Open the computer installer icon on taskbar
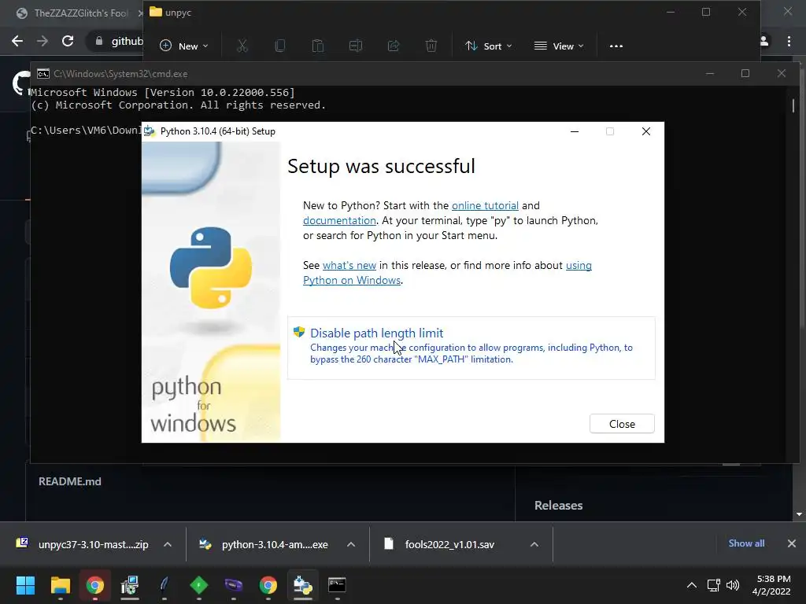The height and width of the screenshot is (604, 806). (130, 585)
